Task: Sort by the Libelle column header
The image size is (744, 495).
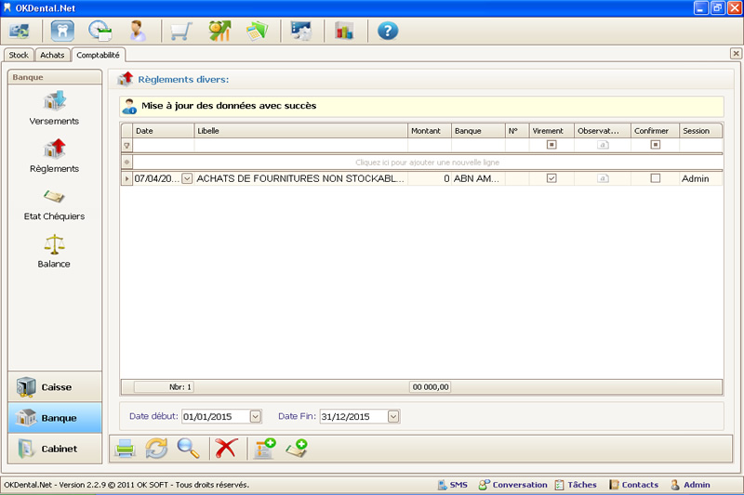Action: tap(300, 131)
